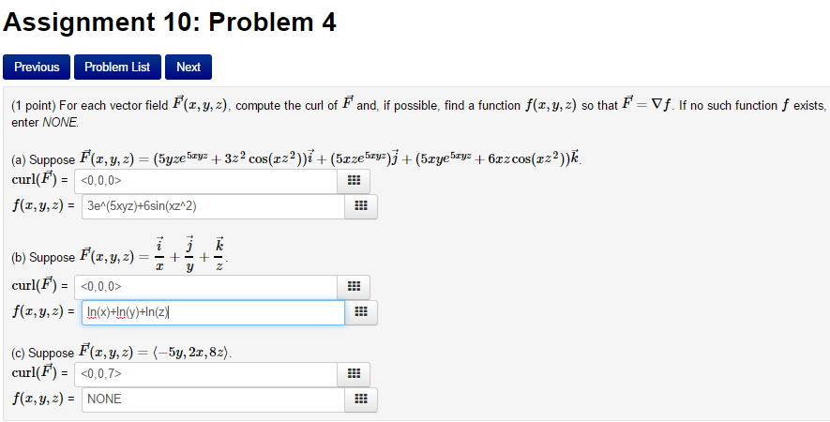
Task: Go to the Next problem
Action: pyautogui.click(x=189, y=68)
